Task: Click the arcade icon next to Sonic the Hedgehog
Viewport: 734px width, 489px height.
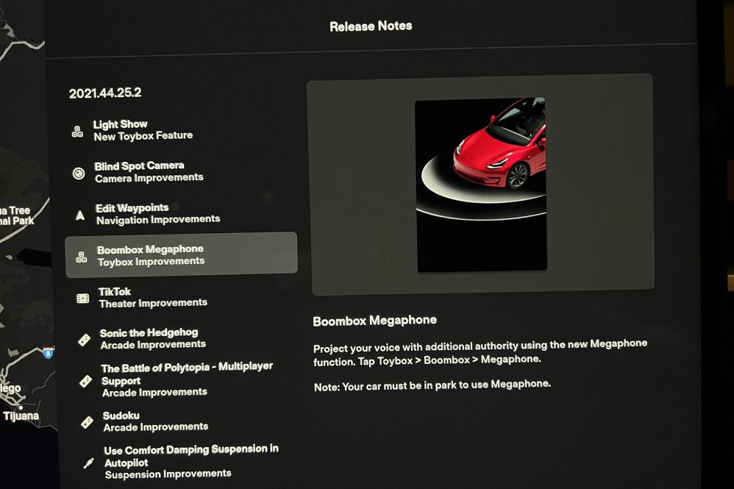Action: (85, 340)
